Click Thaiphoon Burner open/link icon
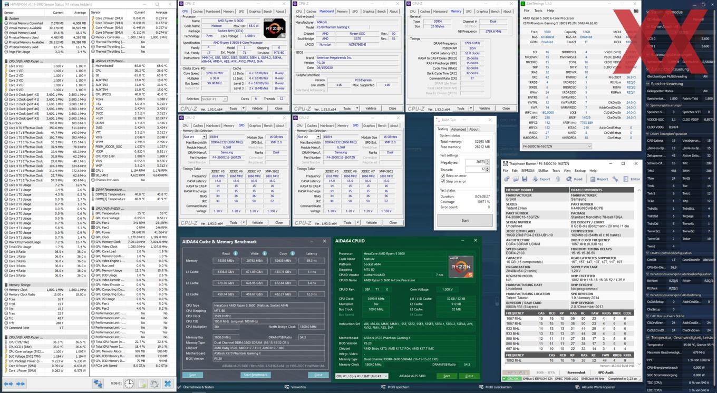 [507, 179]
